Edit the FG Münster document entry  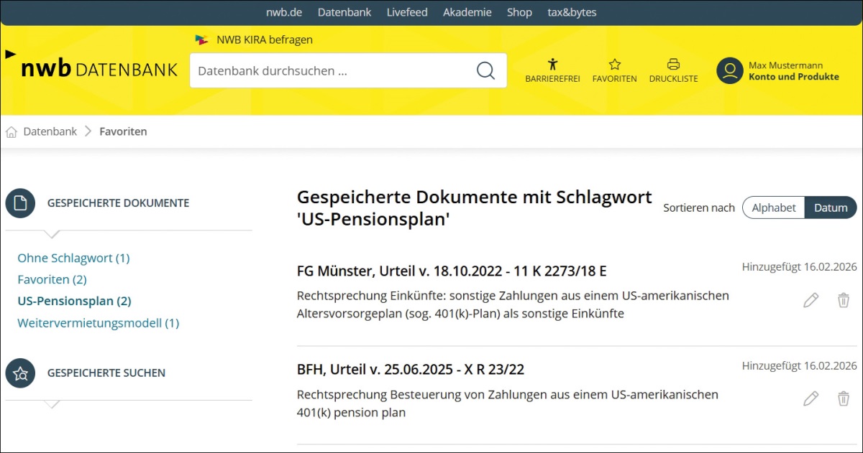(x=811, y=300)
